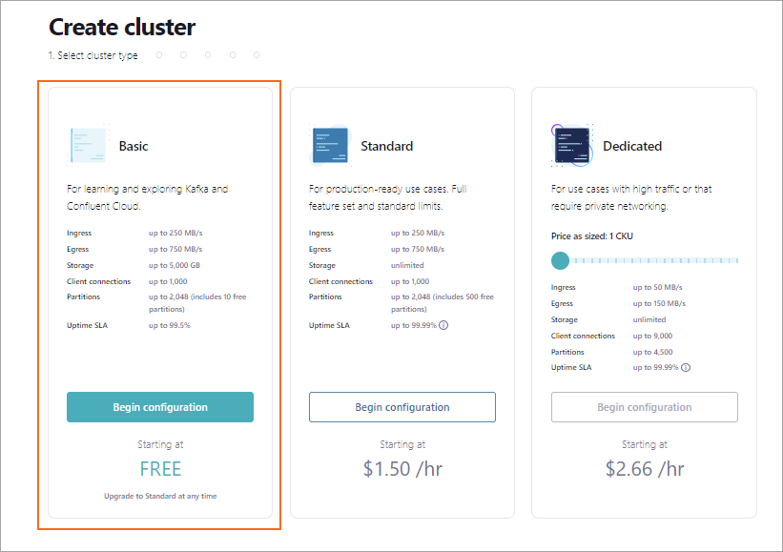Click 'up to 5,000 GB' storage value
The height and width of the screenshot is (552, 783).
(175, 266)
